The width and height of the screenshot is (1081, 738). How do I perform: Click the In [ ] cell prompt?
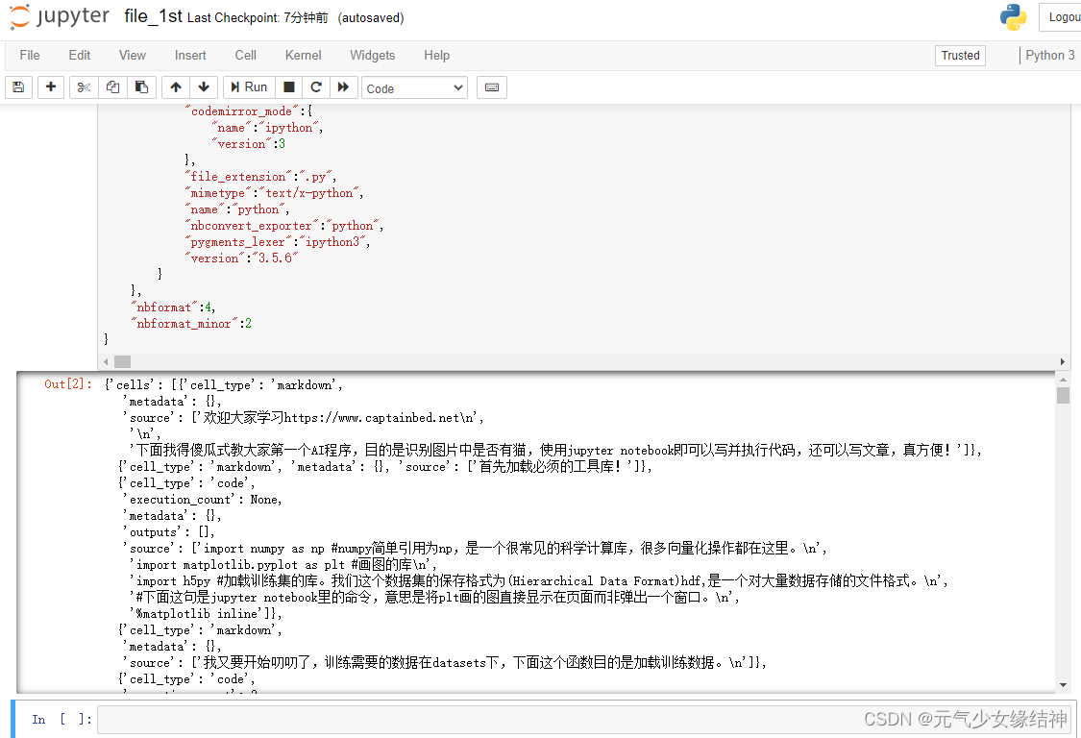coord(61,720)
